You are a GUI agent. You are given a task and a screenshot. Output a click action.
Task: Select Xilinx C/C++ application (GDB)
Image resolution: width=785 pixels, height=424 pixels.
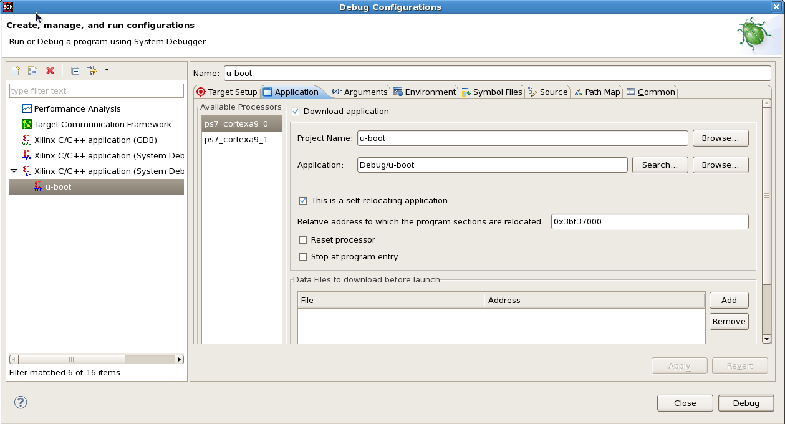tap(95, 140)
